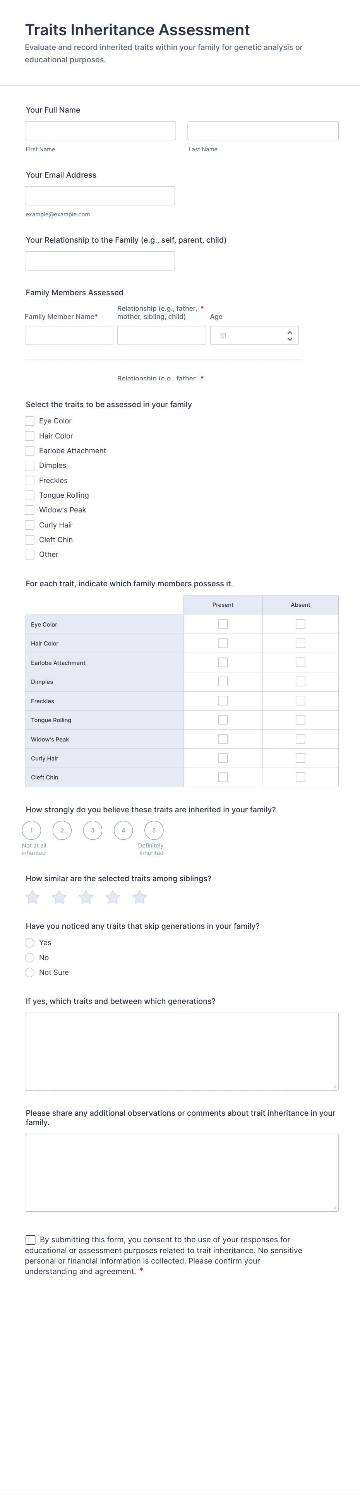Check the Tongue Rolling trait checkbox
Screen dimensions: 360x1500
30,495
